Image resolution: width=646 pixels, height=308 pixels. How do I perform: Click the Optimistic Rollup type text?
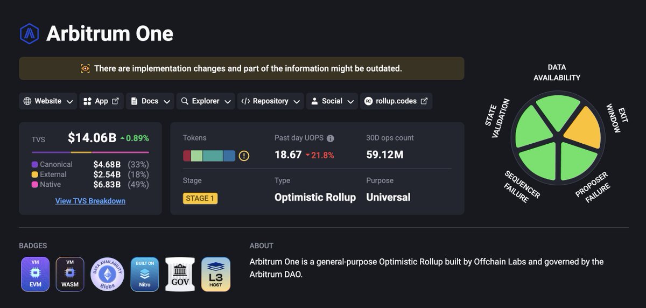click(315, 197)
